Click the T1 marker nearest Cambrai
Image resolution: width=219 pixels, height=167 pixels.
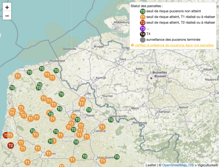pos(87,137)
